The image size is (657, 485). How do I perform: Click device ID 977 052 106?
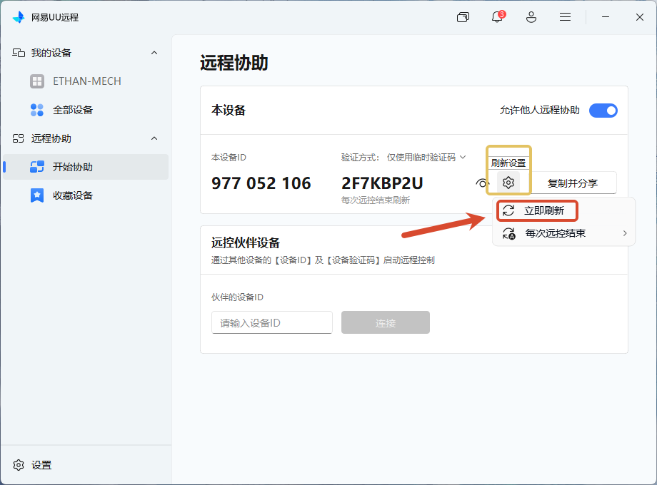[x=261, y=183]
